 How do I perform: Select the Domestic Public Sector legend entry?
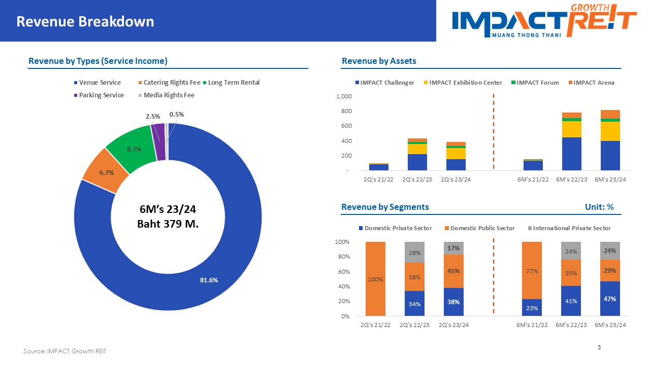point(479,228)
